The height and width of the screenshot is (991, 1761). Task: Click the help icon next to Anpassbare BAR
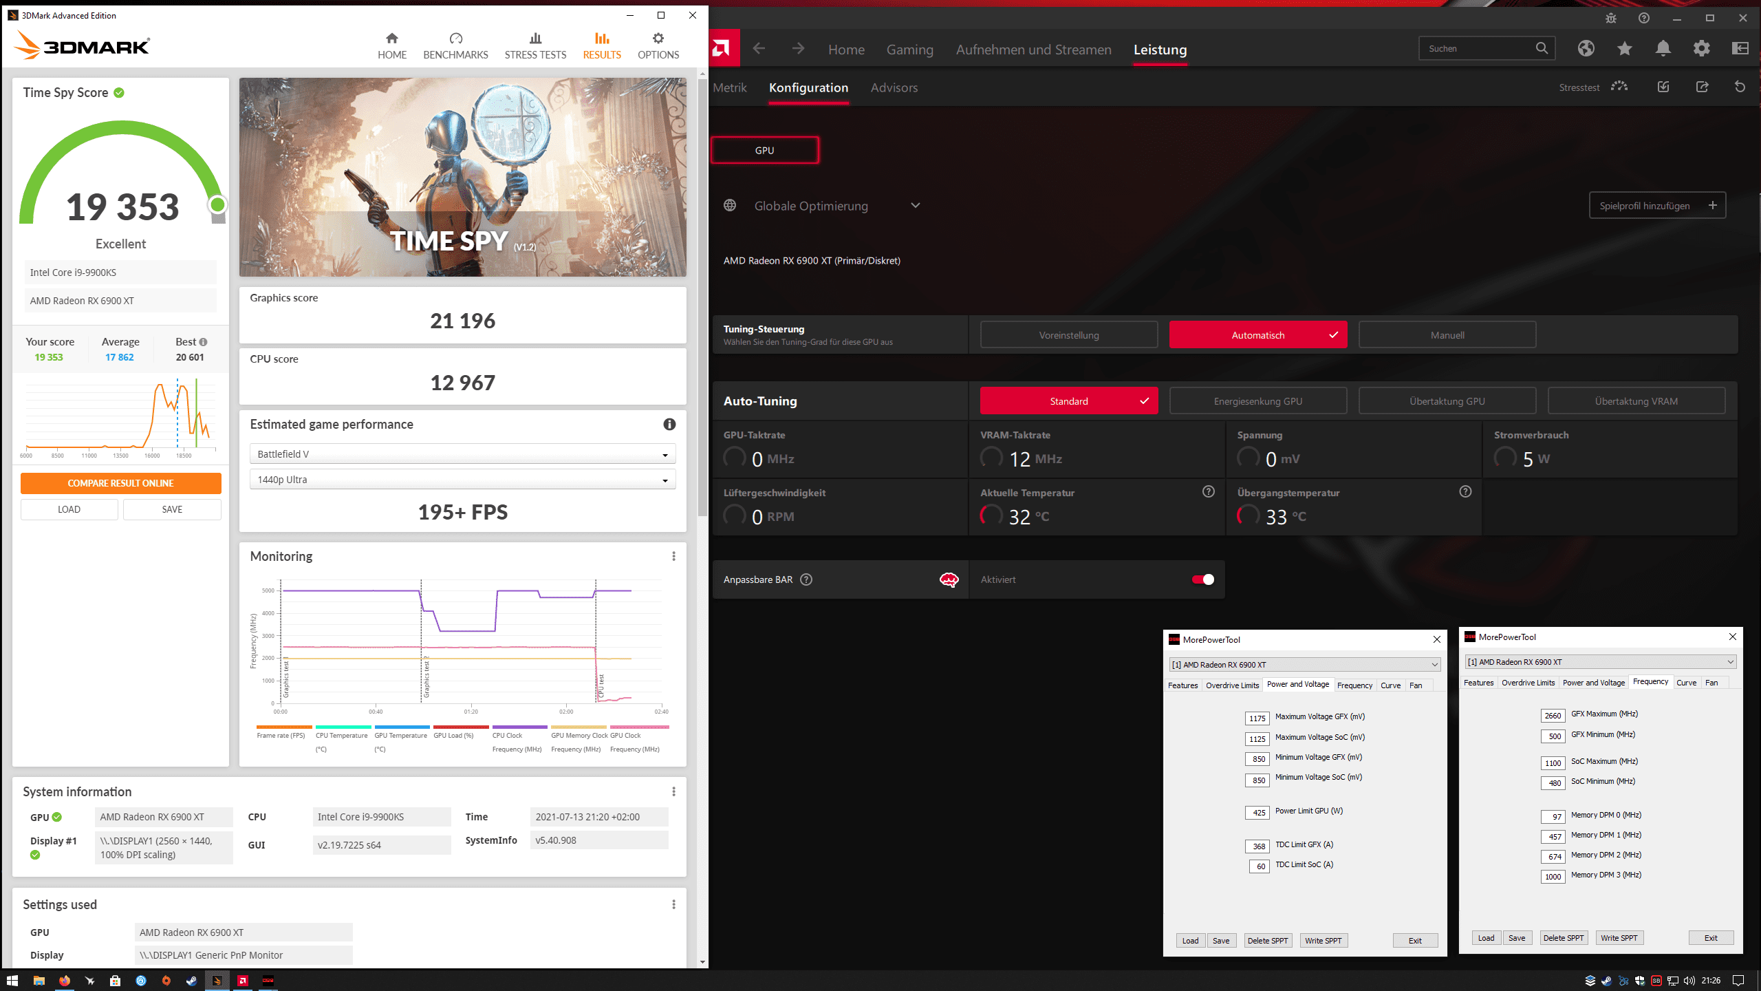point(806,579)
